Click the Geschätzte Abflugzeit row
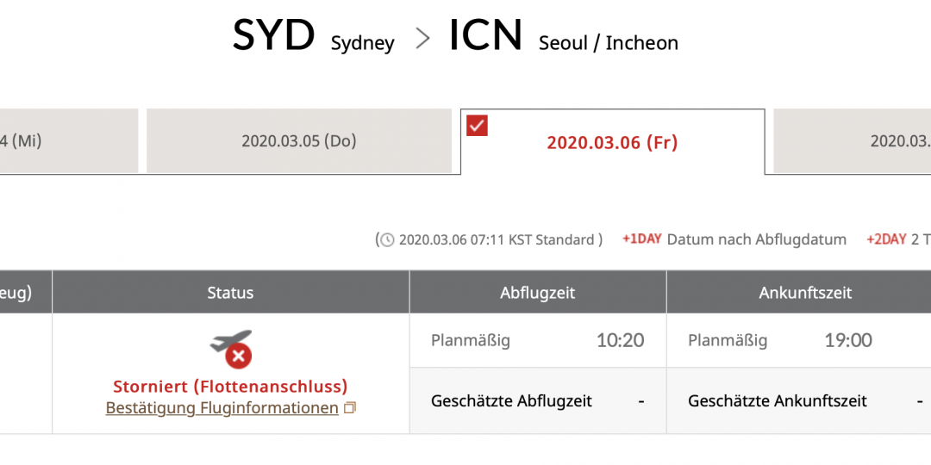Image resolution: width=931 pixels, height=465 pixels. [538, 401]
